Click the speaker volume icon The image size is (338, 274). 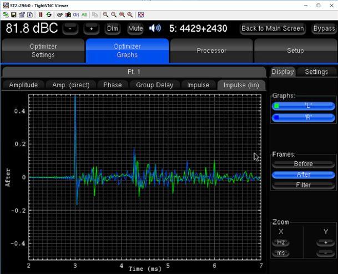coord(155,28)
